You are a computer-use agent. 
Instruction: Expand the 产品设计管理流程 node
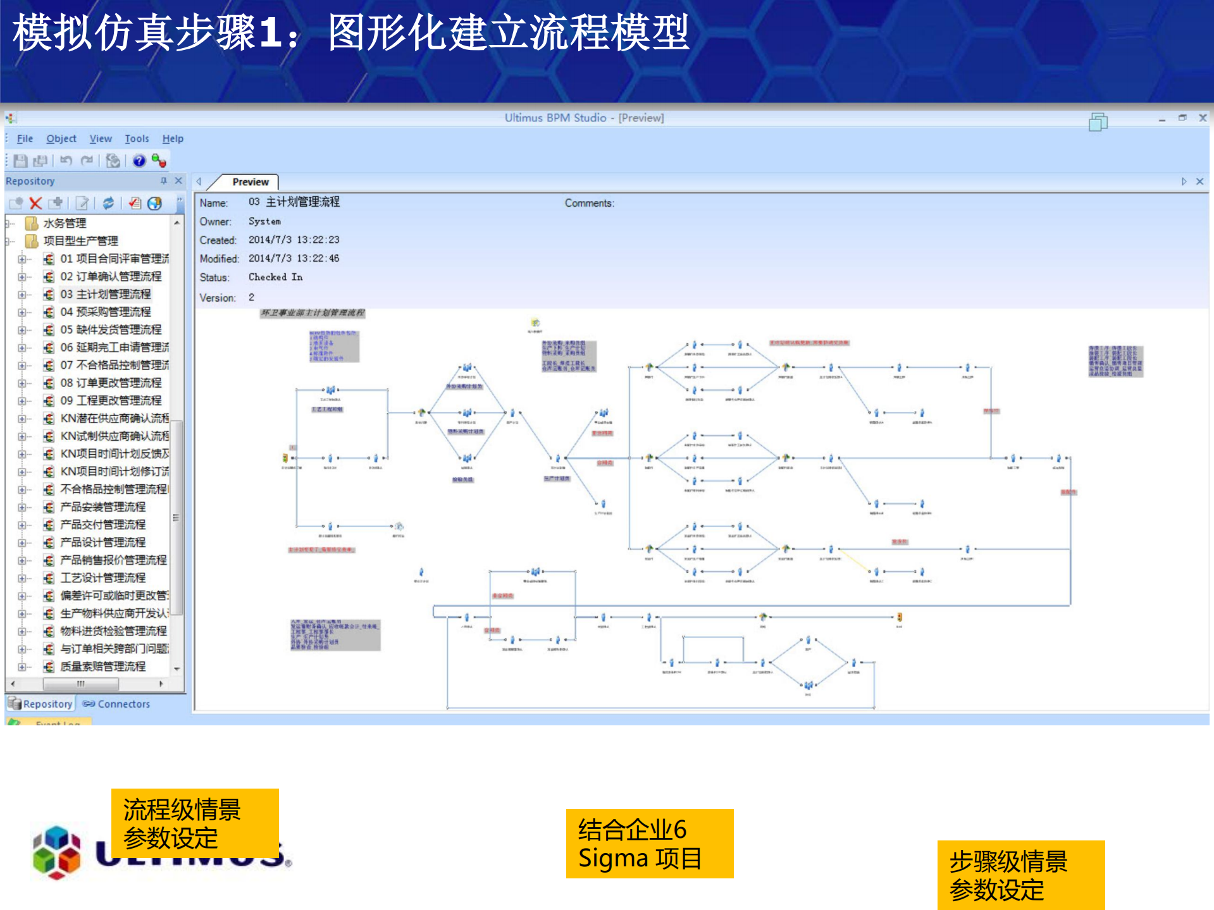point(21,542)
